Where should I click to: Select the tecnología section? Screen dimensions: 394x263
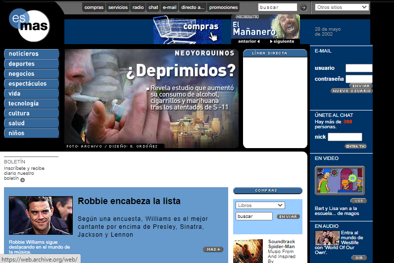coord(31,104)
